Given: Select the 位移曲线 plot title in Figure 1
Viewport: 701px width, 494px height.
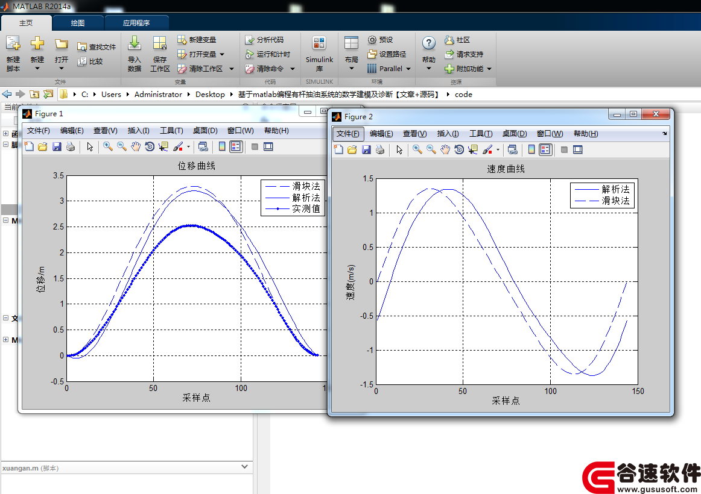Looking at the screenshot, I should [x=197, y=166].
